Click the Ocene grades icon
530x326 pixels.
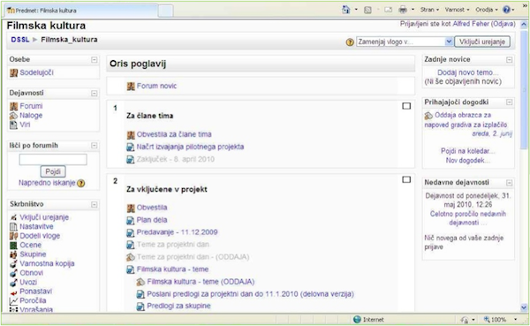[13, 246]
